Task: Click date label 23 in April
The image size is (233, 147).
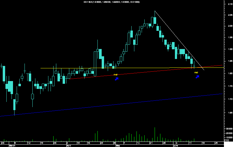Action: [x=102, y=143]
